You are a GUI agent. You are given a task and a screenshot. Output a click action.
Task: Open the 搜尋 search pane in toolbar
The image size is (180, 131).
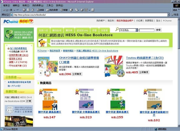[40, 10]
